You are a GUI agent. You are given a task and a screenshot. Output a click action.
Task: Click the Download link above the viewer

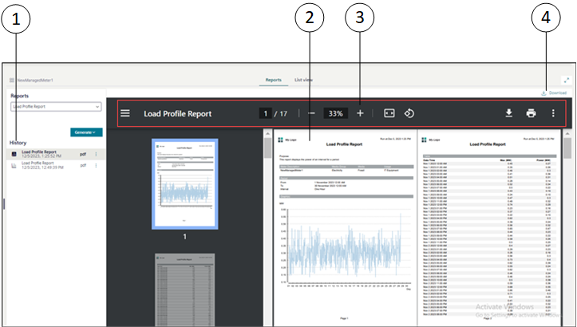point(553,93)
